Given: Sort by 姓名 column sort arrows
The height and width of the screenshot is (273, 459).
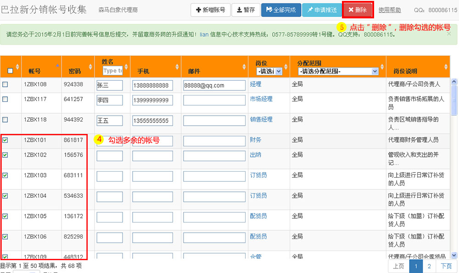Looking at the screenshot, I should (x=126, y=67).
